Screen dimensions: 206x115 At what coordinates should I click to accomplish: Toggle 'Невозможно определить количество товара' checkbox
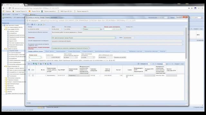(x=29, y=60)
